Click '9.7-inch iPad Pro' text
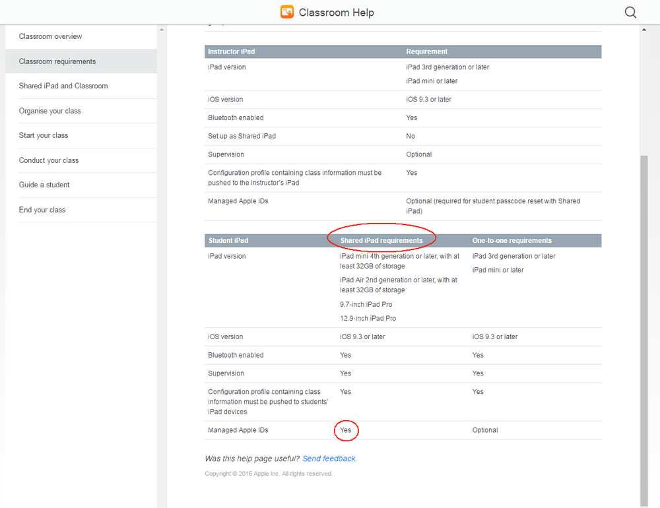Viewport: 660px width, 508px height. pos(366,304)
